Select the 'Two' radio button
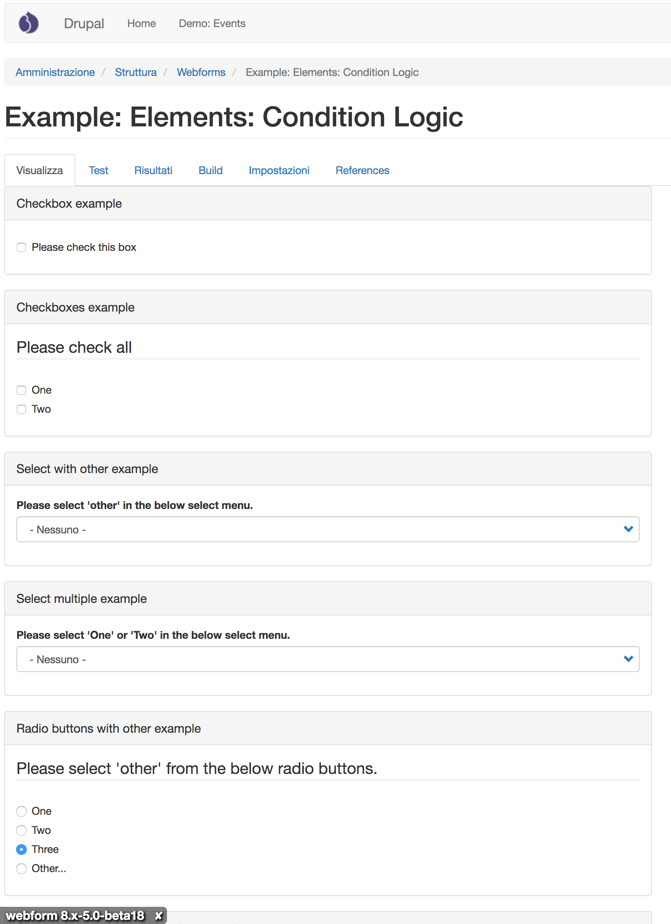Image resolution: width=671 pixels, height=924 pixels. coord(21,830)
